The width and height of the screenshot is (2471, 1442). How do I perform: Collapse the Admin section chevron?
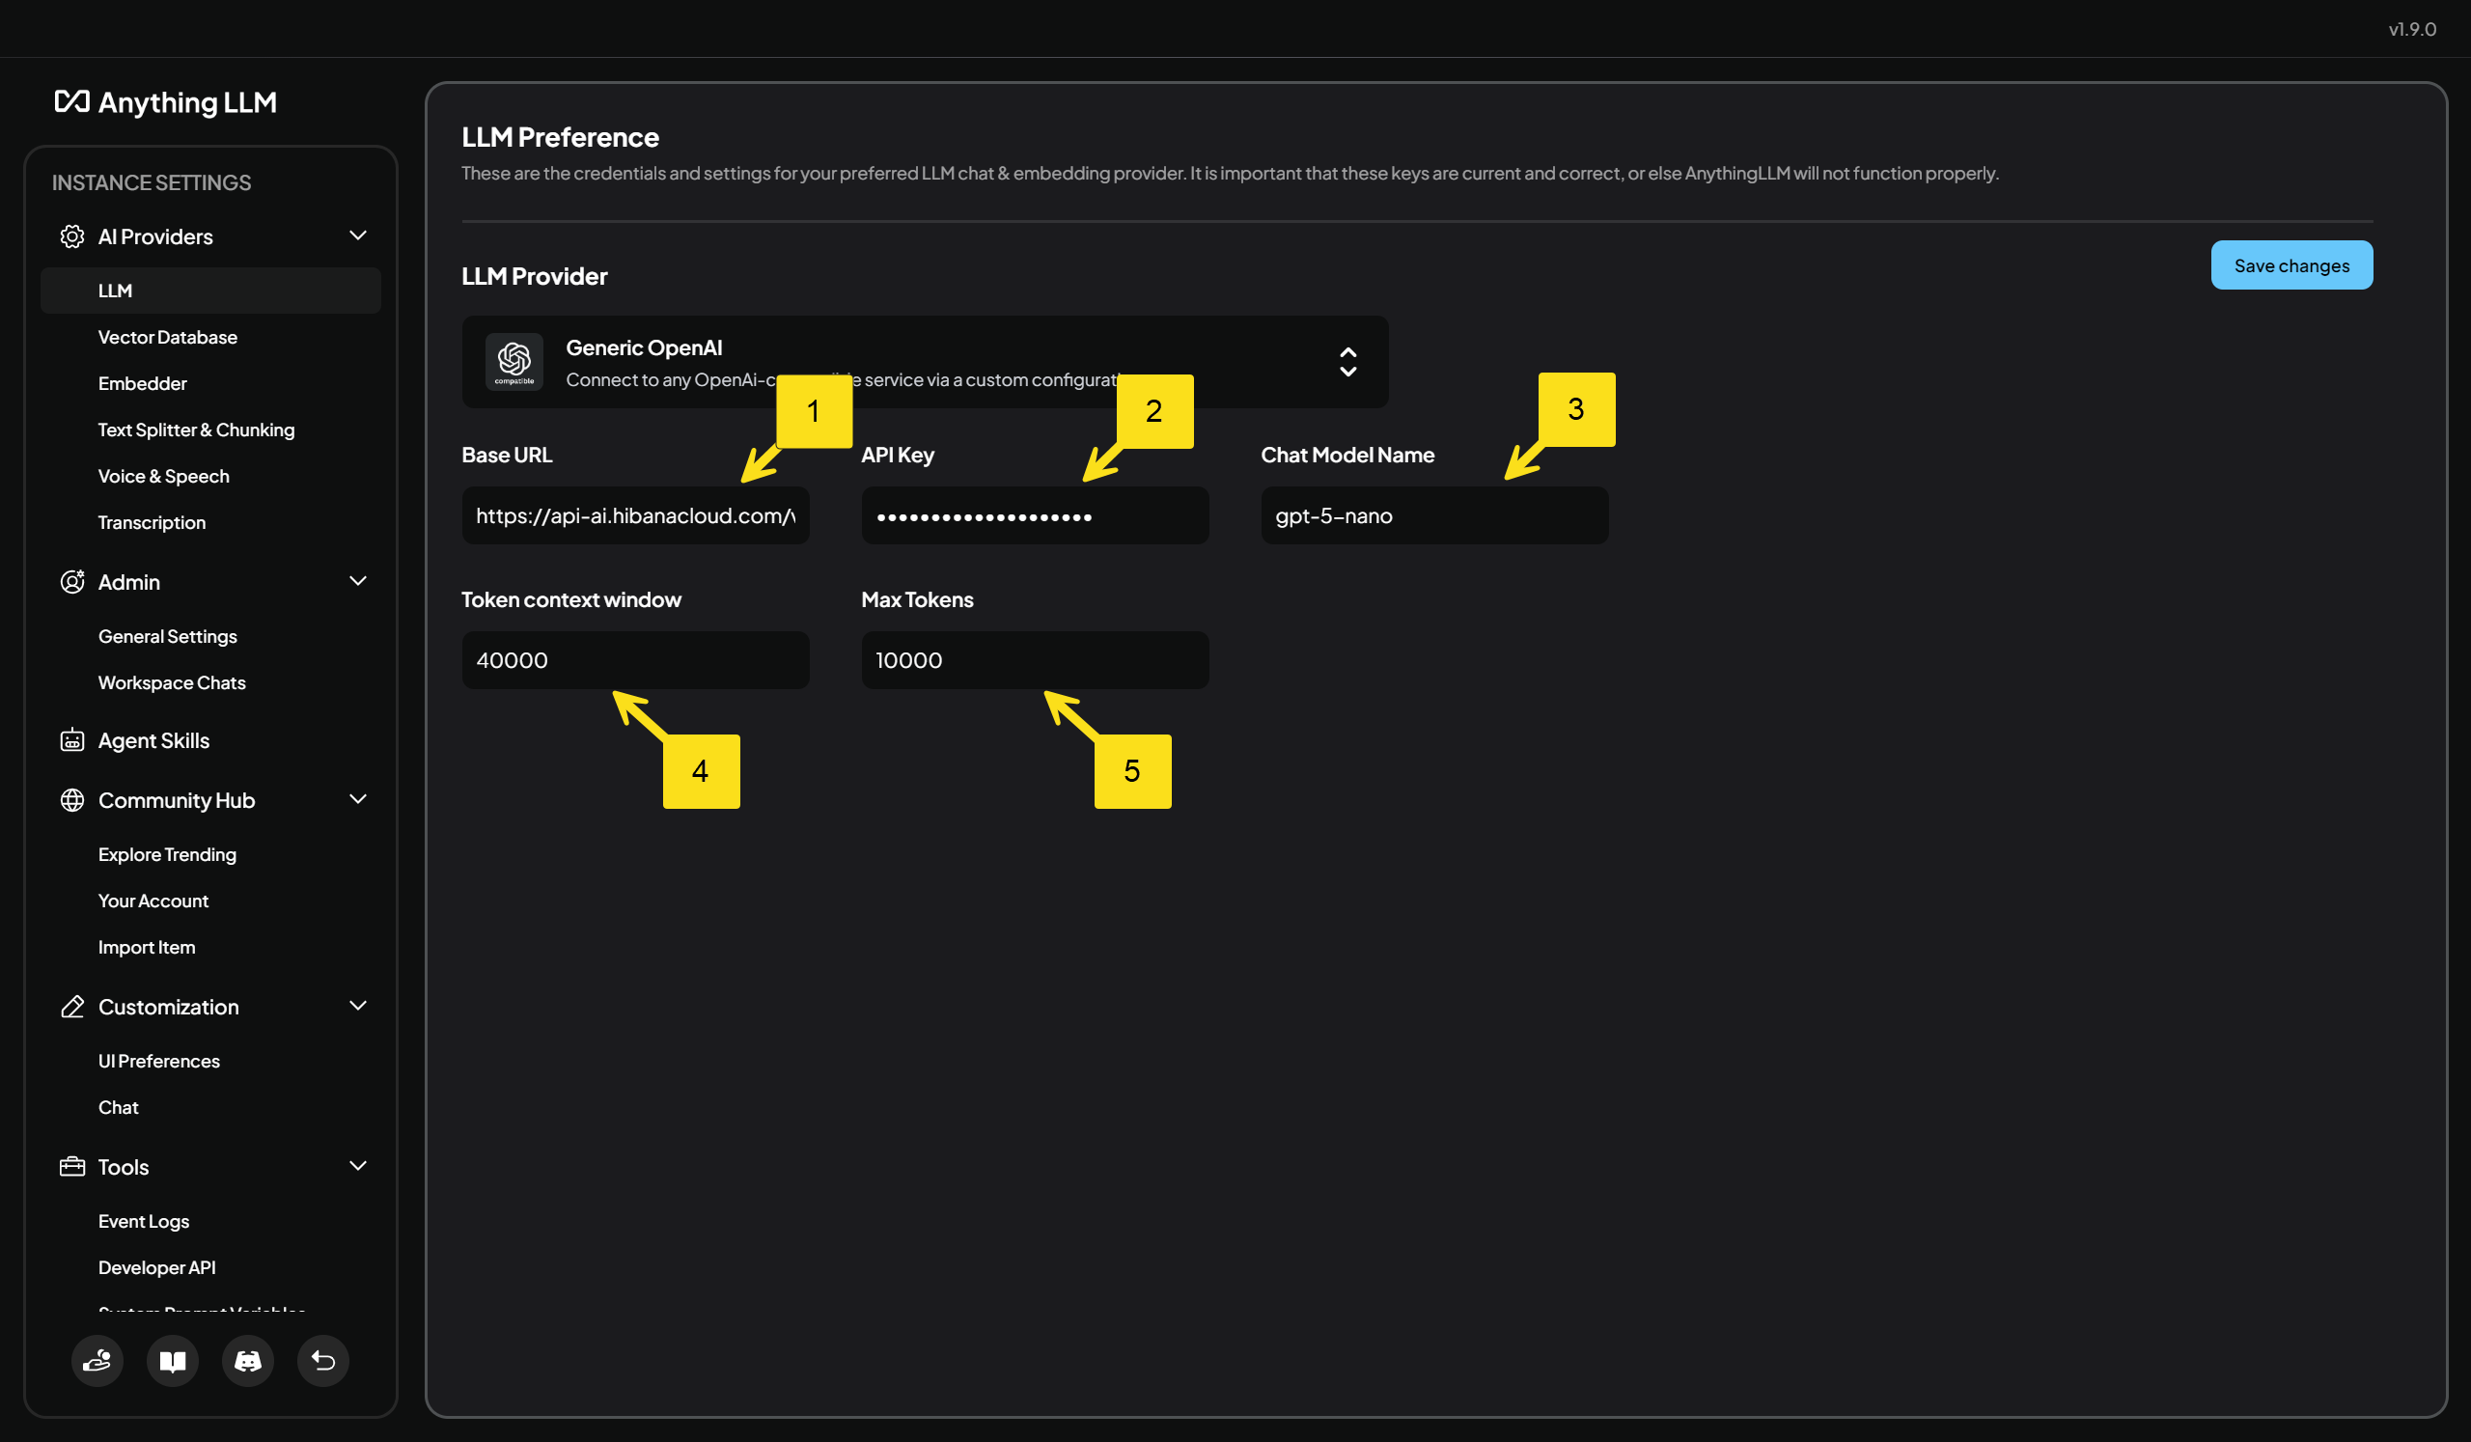click(x=358, y=580)
